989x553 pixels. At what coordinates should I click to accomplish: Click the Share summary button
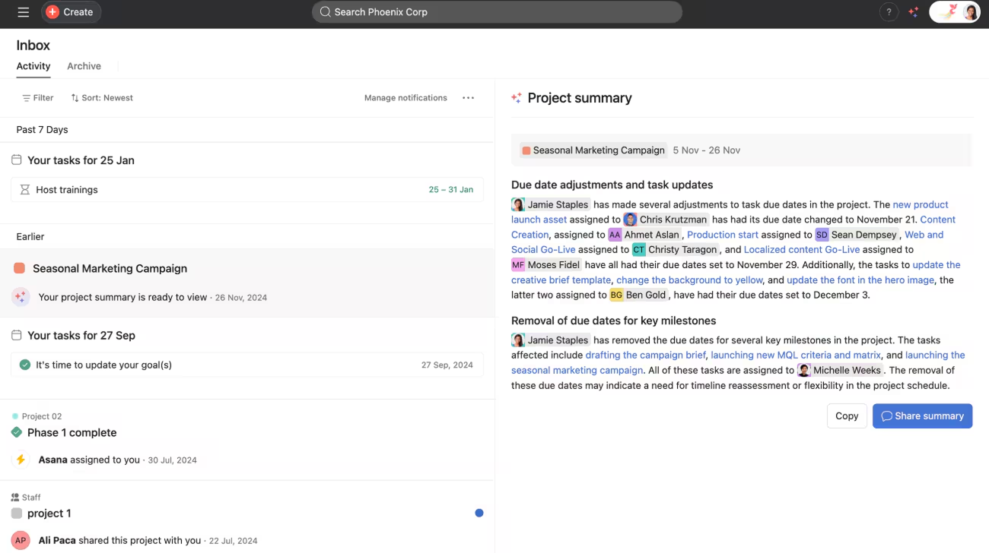click(x=922, y=416)
